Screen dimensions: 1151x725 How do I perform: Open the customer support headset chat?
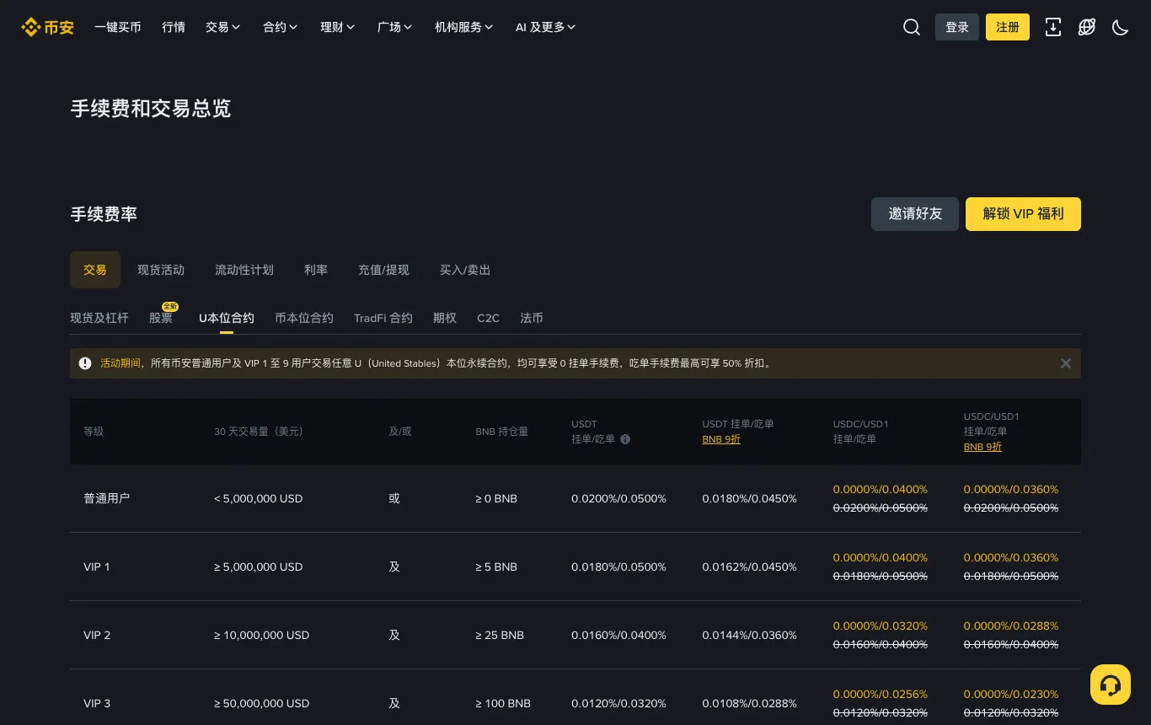[x=1111, y=685]
